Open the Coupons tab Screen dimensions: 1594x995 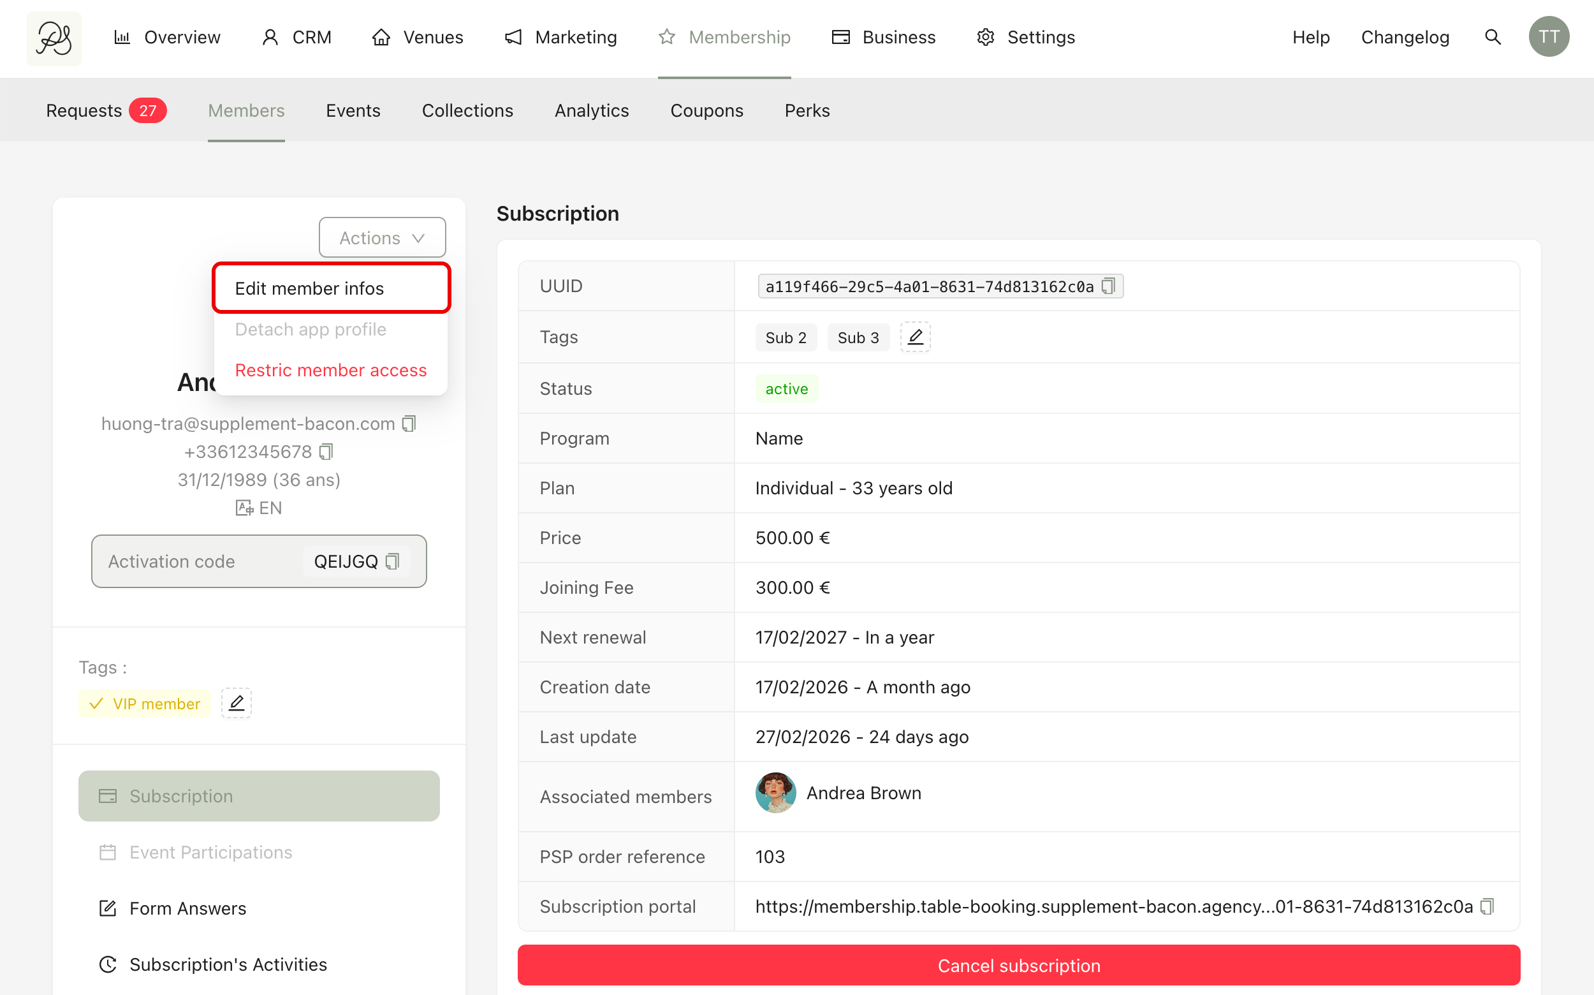tap(706, 110)
